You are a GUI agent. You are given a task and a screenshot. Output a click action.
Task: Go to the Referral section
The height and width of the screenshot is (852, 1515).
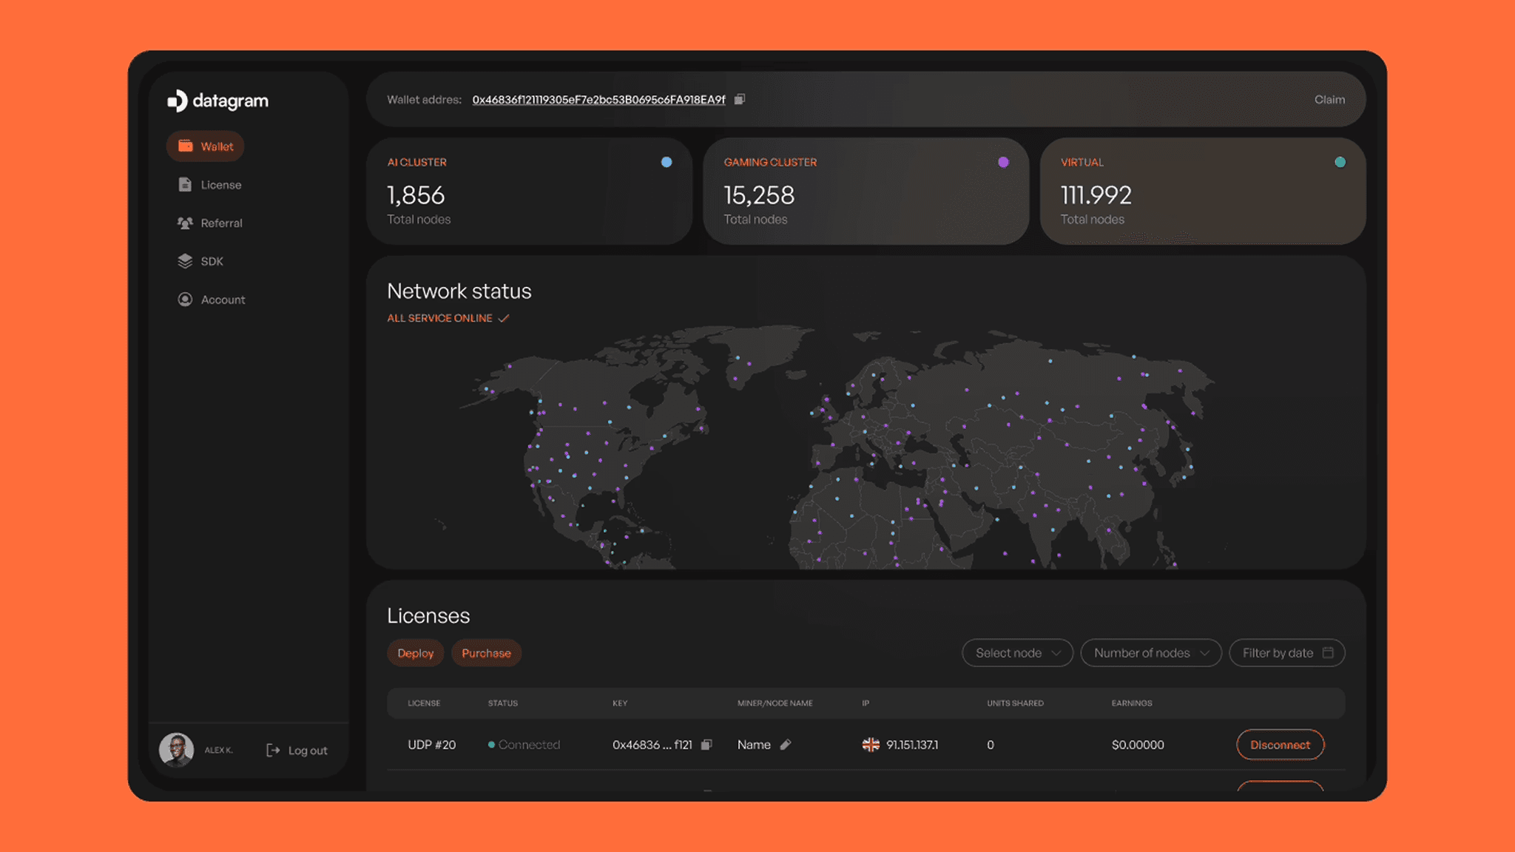coord(221,223)
